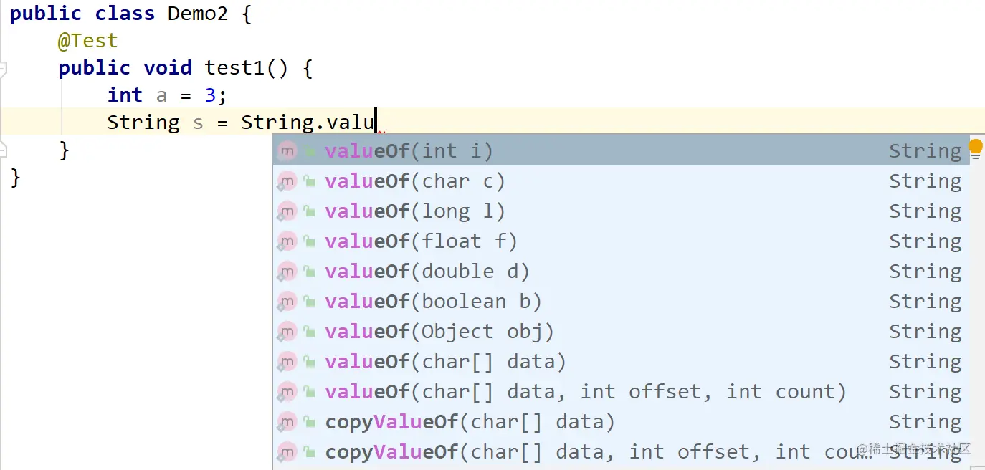Click class name Demo2 in the declaration
The width and height of the screenshot is (985, 470).
(198, 14)
